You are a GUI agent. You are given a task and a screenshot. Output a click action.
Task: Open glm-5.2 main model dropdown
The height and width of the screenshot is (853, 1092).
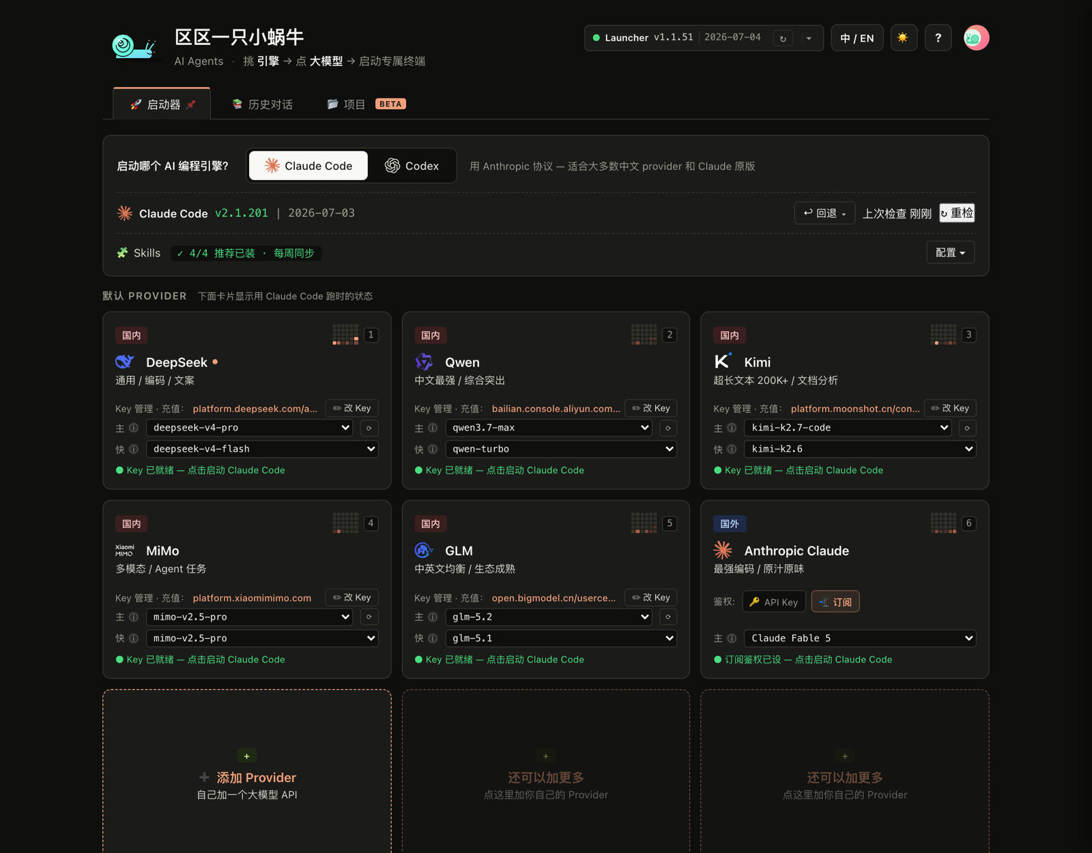[x=549, y=617]
